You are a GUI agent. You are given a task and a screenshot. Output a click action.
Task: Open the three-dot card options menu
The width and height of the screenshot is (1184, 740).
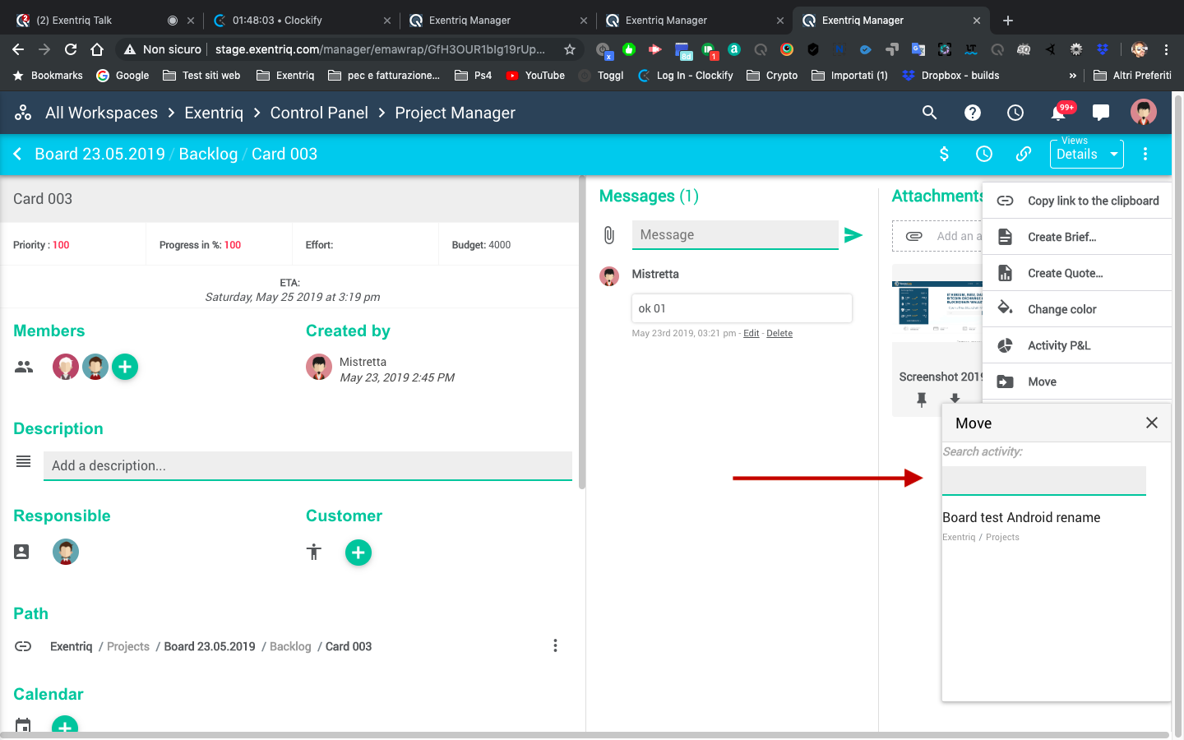1145,154
